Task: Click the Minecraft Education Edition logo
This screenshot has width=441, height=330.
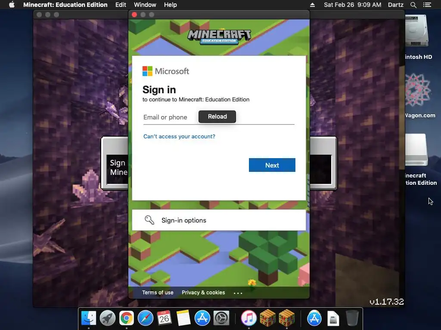Action: pyautogui.click(x=219, y=37)
